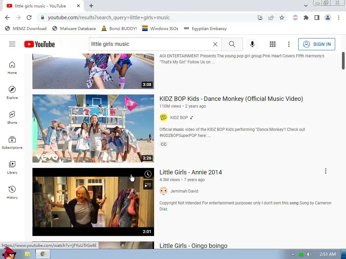Open MEMZ Download bookmark
The height and width of the screenshot is (259, 346).
[26, 28]
